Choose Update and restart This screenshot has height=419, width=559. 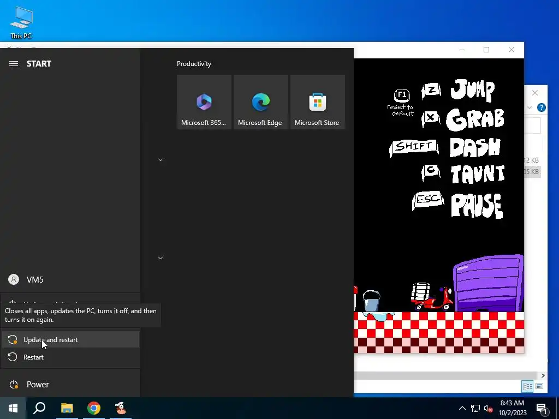[70, 340]
